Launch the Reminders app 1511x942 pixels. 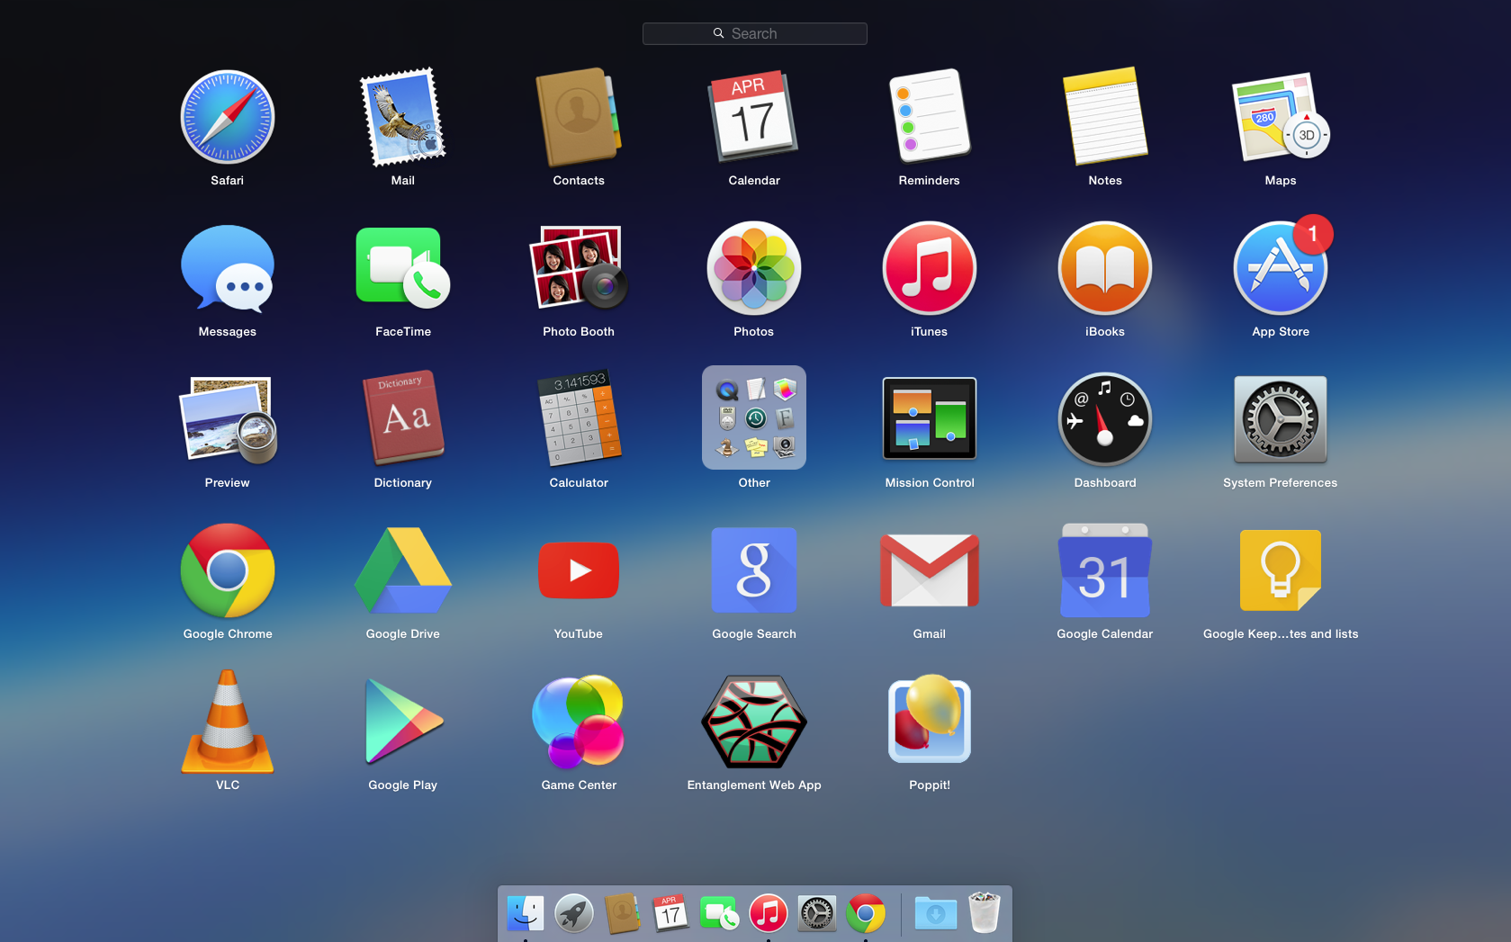pos(930,115)
